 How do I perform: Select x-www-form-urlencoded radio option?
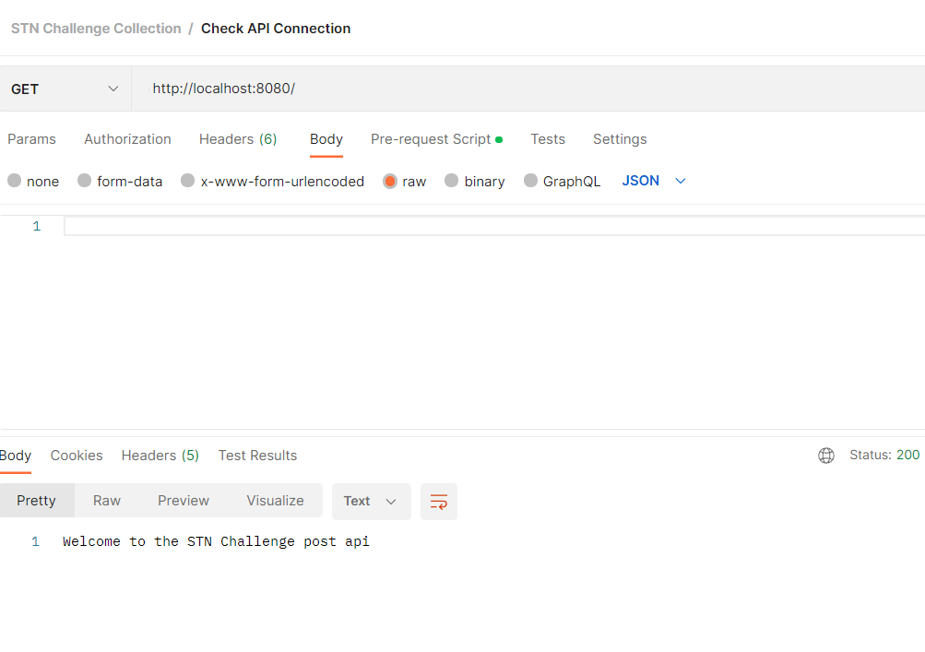point(187,181)
